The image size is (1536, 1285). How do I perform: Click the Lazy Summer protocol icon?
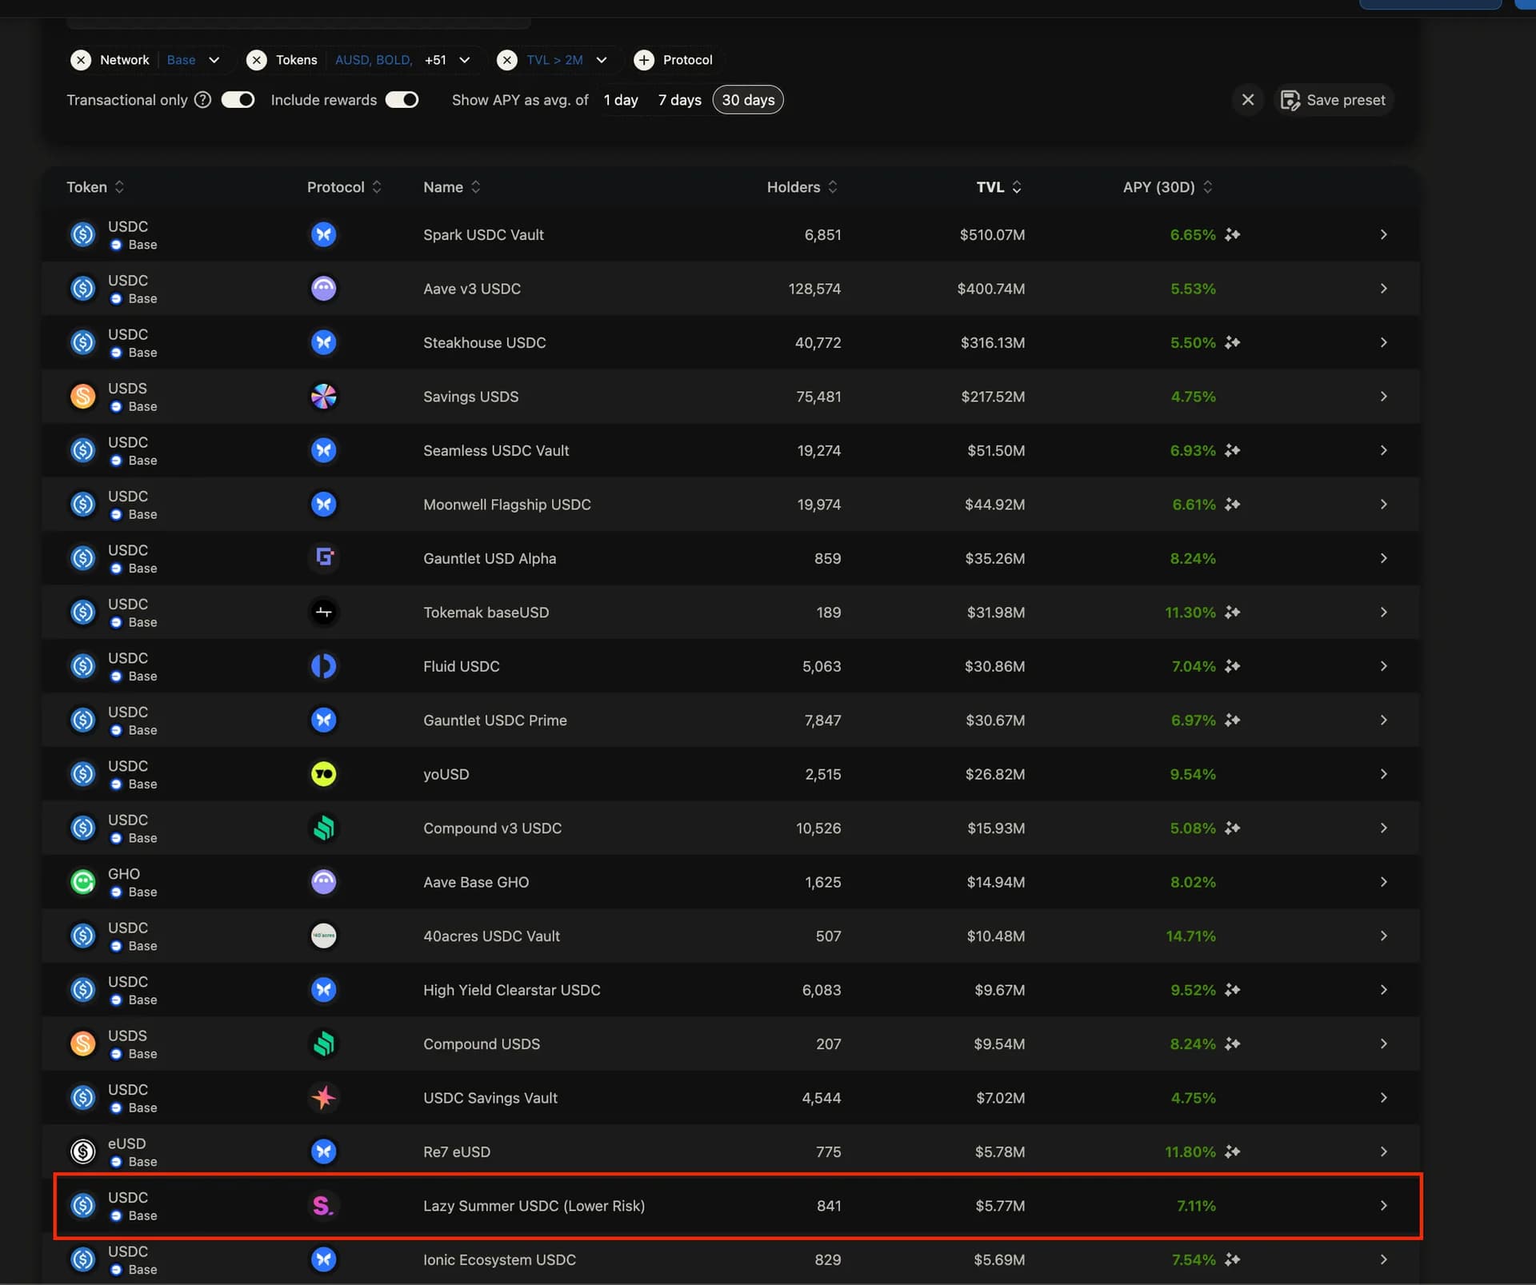322,1205
